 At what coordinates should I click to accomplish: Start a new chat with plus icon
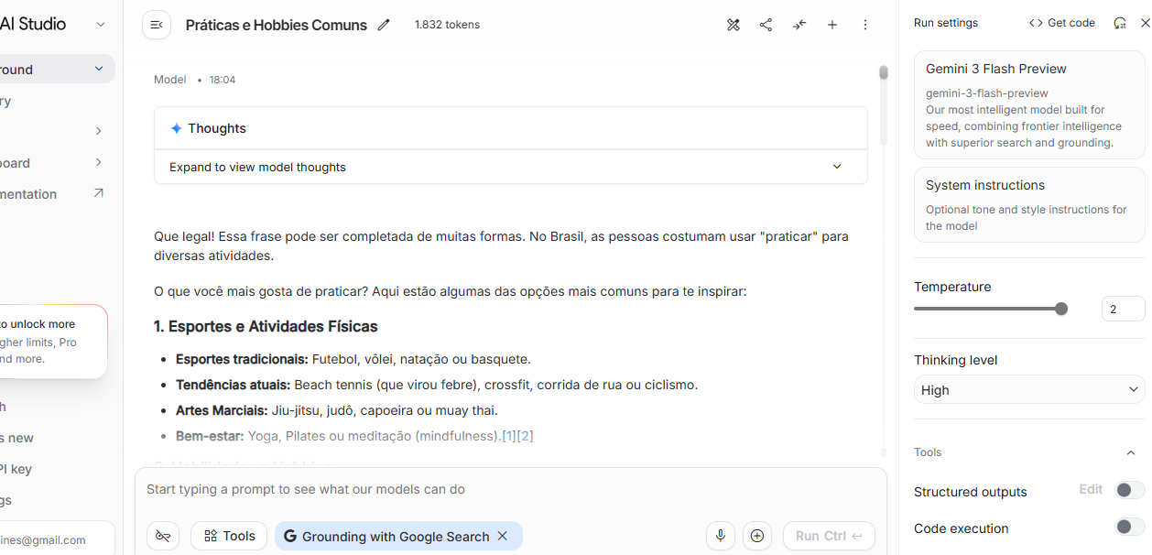[x=832, y=25]
